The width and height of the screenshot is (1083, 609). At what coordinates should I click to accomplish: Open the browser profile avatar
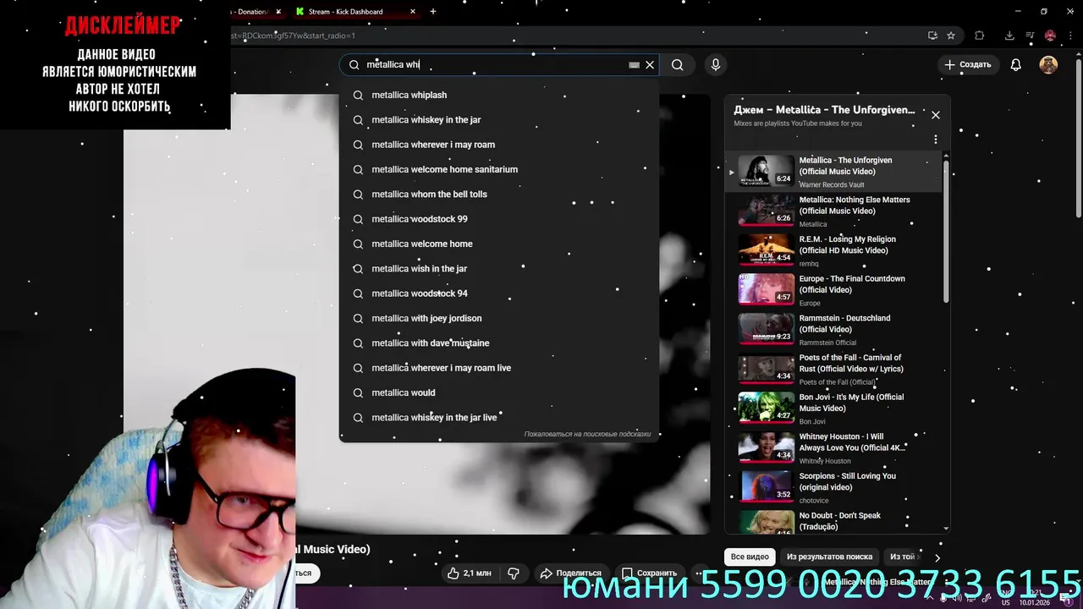(x=1050, y=36)
